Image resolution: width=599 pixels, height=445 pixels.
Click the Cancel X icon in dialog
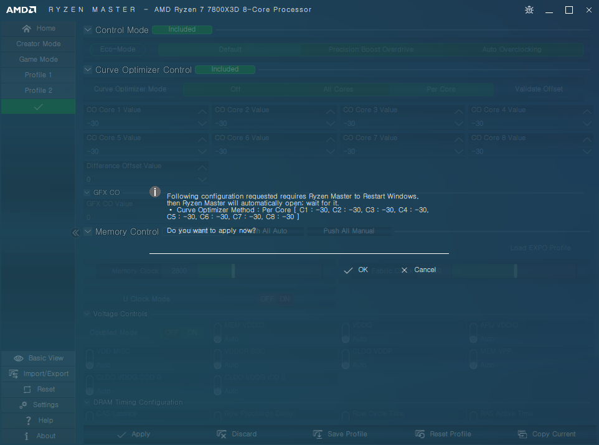pos(404,270)
